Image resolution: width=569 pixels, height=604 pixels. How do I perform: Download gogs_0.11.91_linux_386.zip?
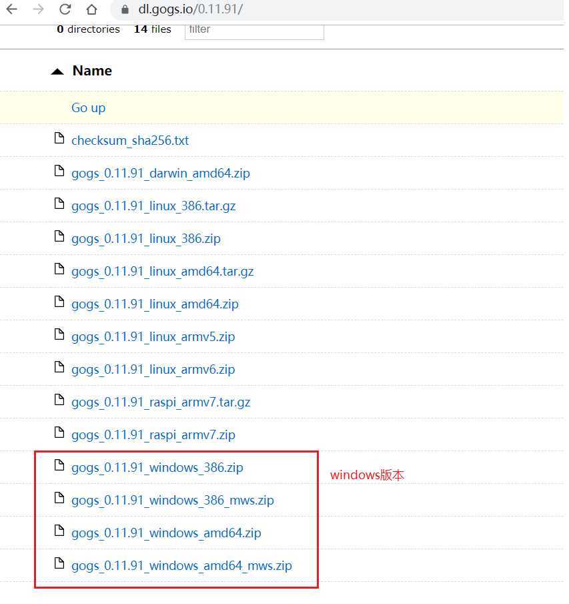146,239
